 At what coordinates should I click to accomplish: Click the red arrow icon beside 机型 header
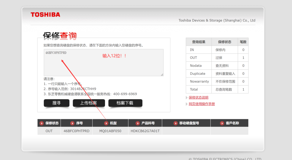pyautogui.click(x=106, y=123)
